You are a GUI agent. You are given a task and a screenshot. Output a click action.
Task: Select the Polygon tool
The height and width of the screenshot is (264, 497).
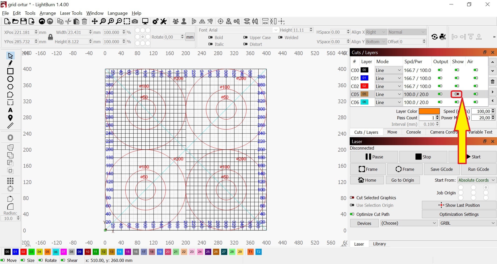pos(10,87)
